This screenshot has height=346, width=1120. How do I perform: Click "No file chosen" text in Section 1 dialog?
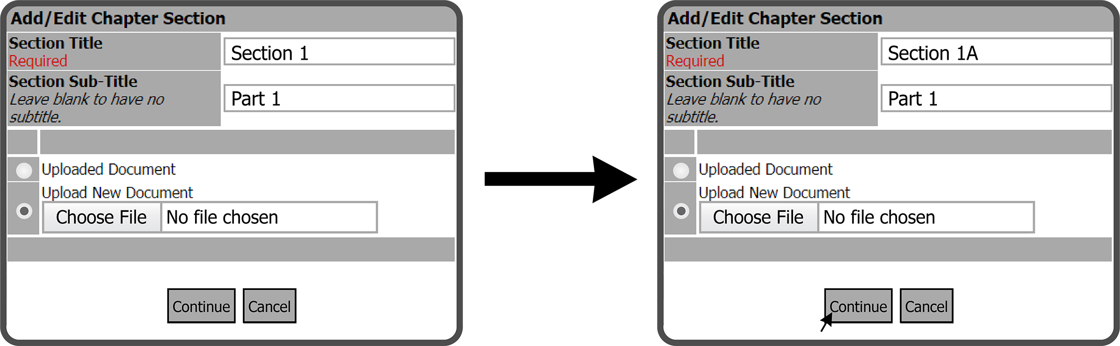coord(222,217)
